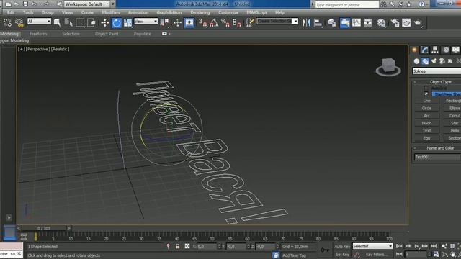Toggle the AutoGrid checkbox
This screenshot has height=259, width=461.
(426, 88)
